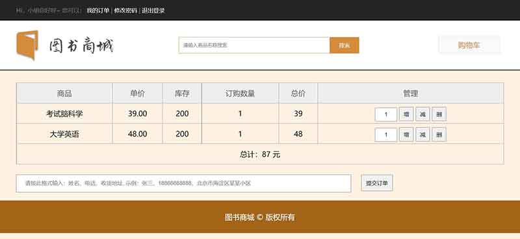520x239 pixels.
Task: Increase 大学英语 quantity with 增 button
Action: pyautogui.click(x=406, y=134)
